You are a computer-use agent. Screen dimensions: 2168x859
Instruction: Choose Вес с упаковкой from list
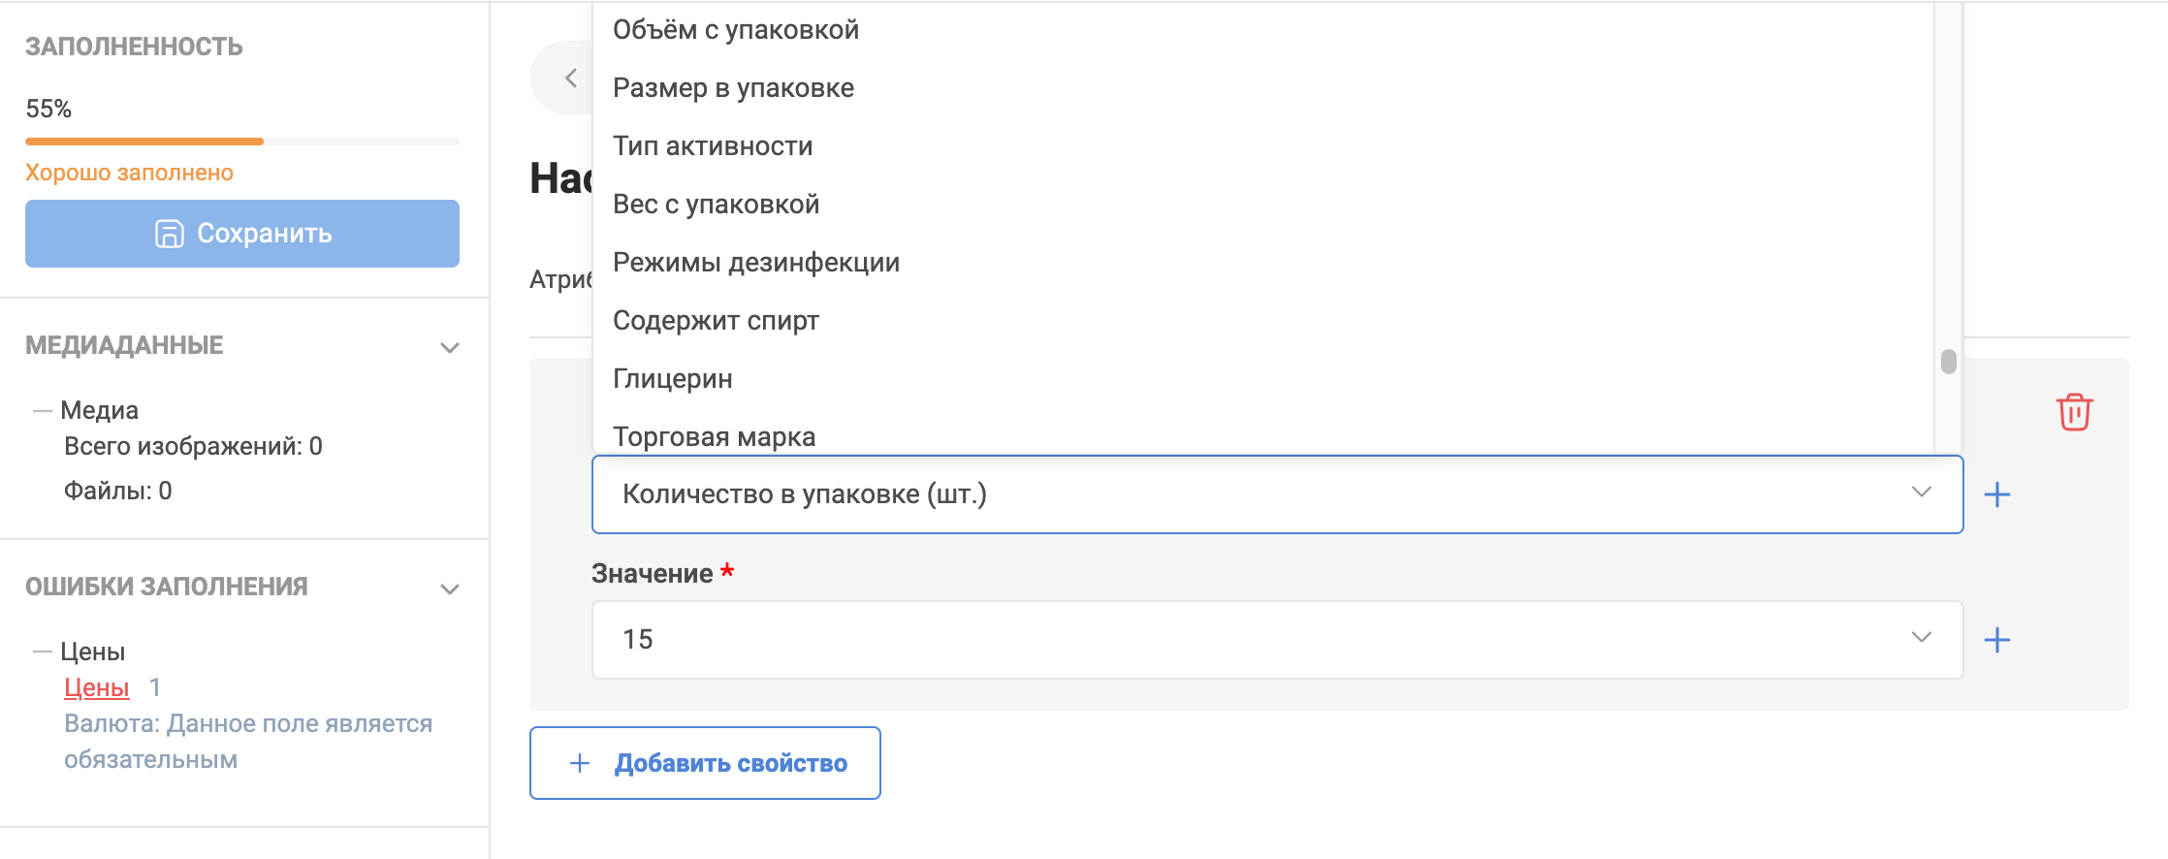716,205
